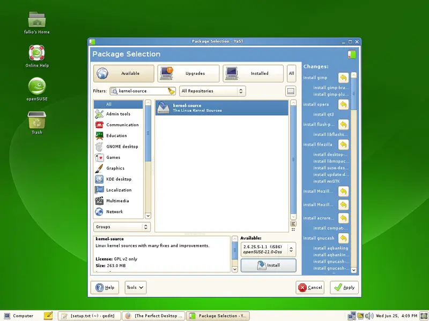This screenshot has height=321, width=429.
Task: Switch to The Perfect Desktop browser window
Action: [x=154, y=316]
